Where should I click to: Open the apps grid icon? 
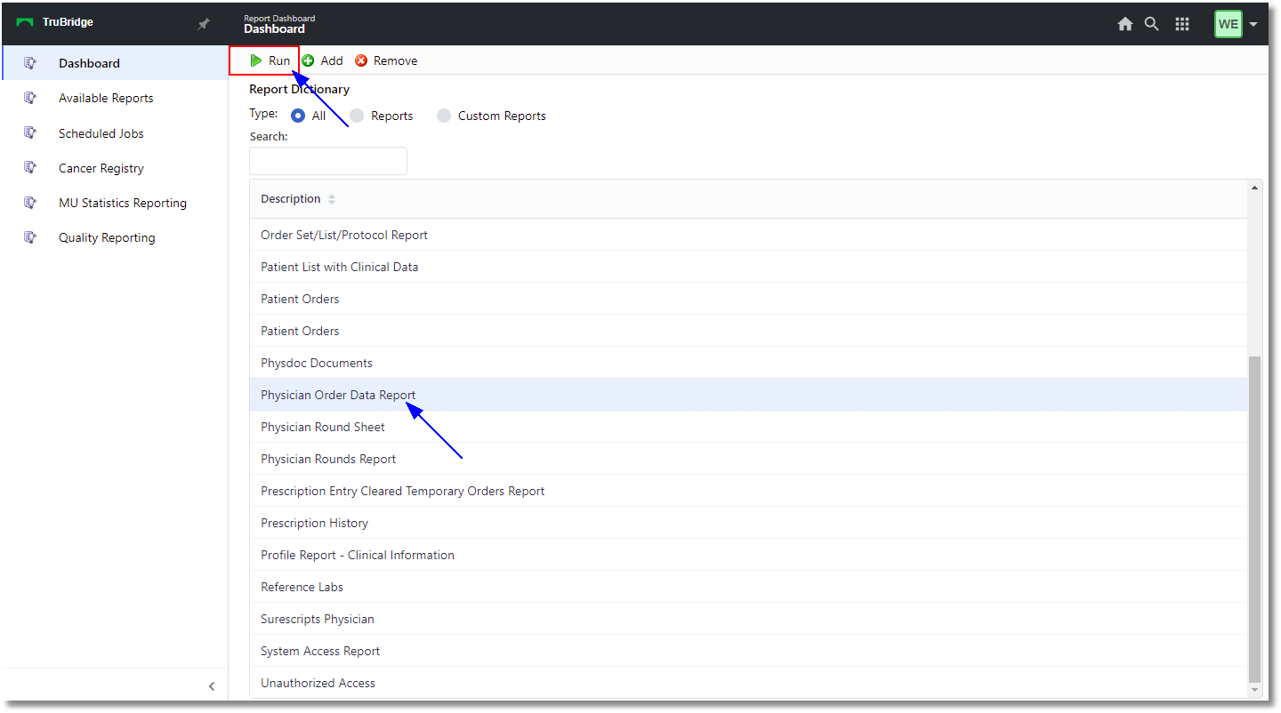pos(1182,24)
